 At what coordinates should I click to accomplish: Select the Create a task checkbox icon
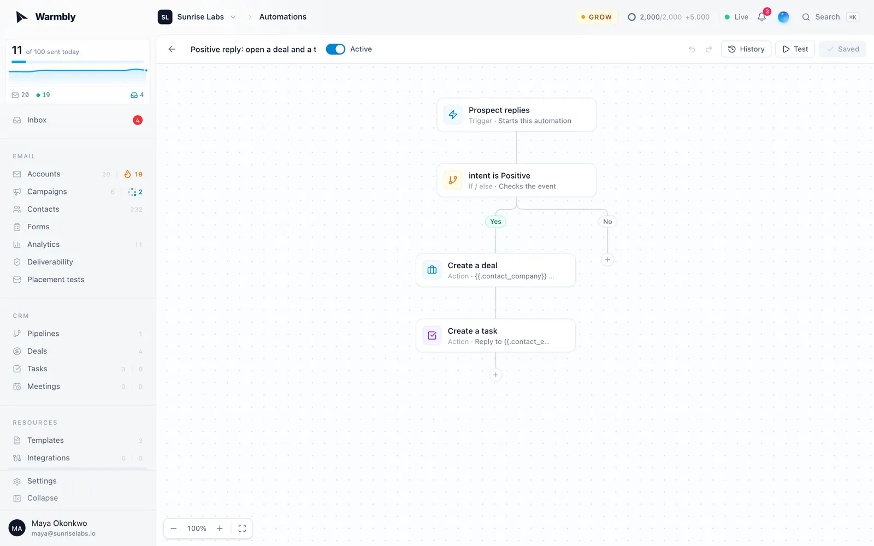(x=432, y=335)
